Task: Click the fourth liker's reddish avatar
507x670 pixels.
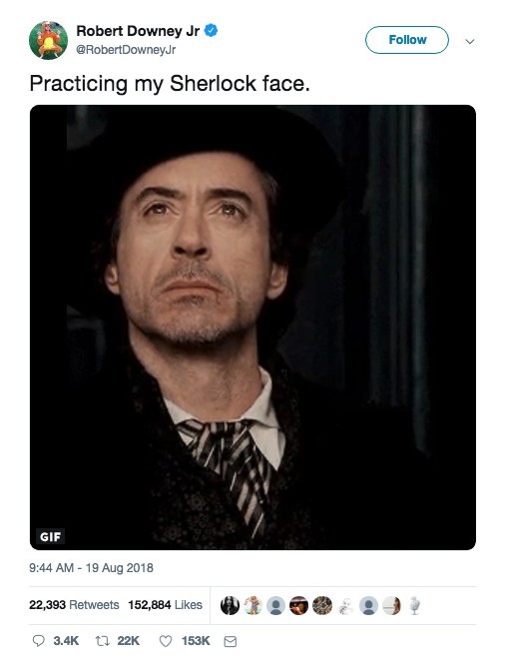Action: pos(299,605)
